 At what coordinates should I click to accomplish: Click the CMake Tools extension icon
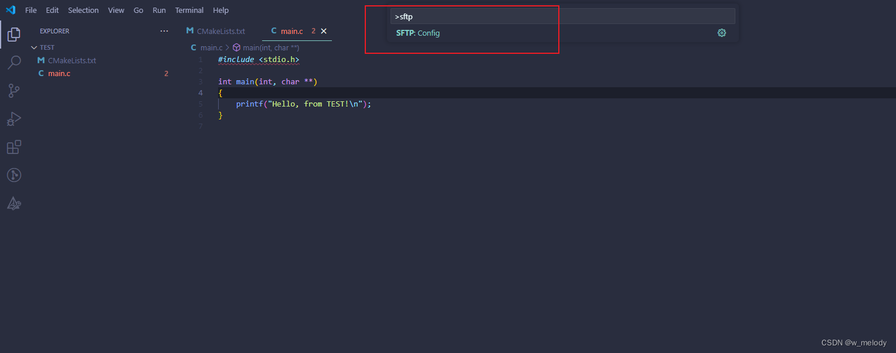(x=13, y=203)
